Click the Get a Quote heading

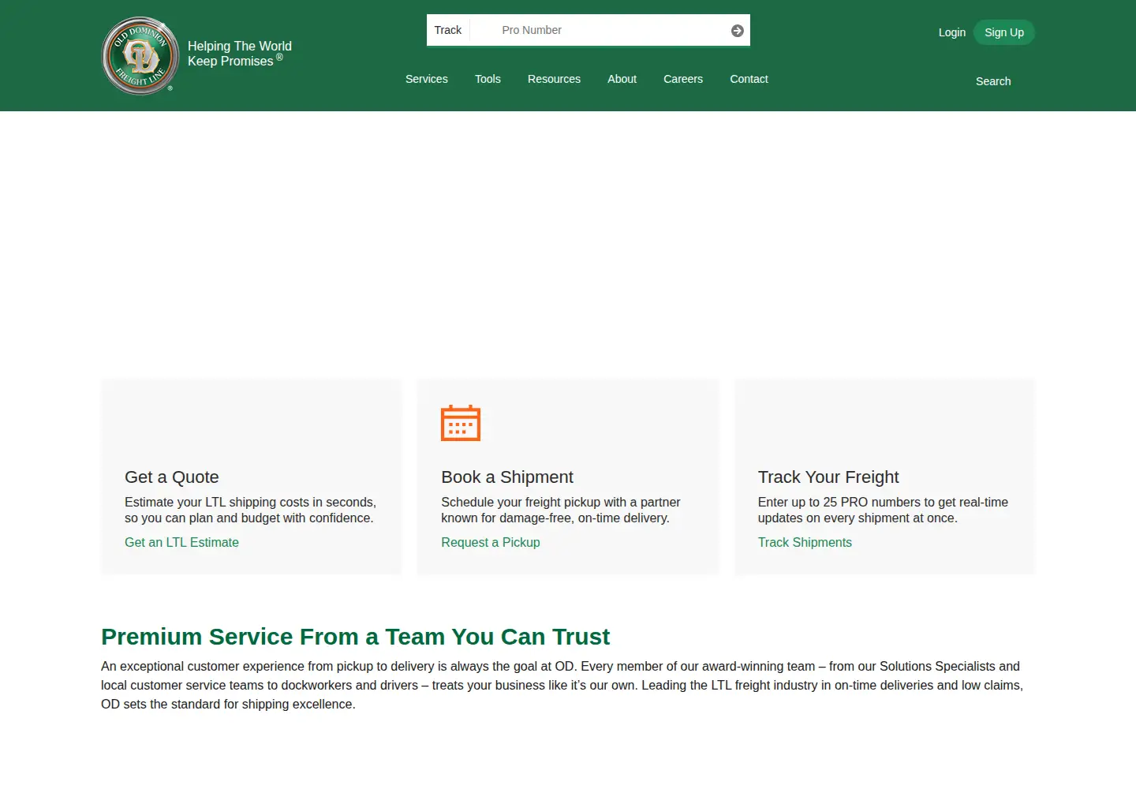tap(172, 477)
